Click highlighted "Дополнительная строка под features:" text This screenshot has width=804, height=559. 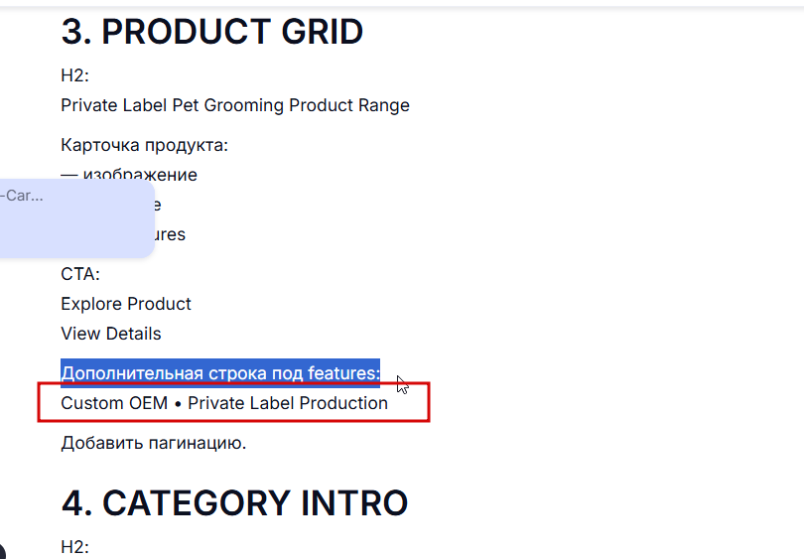click(x=220, y=373)
